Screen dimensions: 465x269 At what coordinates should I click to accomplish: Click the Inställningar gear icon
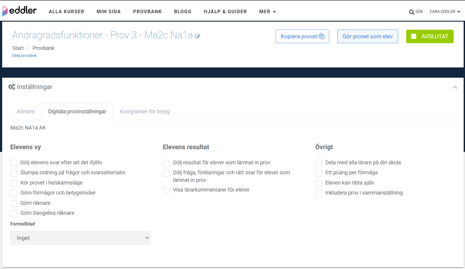click(x=12, y=87)
